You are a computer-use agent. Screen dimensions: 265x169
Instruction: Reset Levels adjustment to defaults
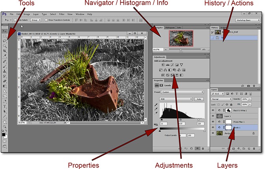191,149
